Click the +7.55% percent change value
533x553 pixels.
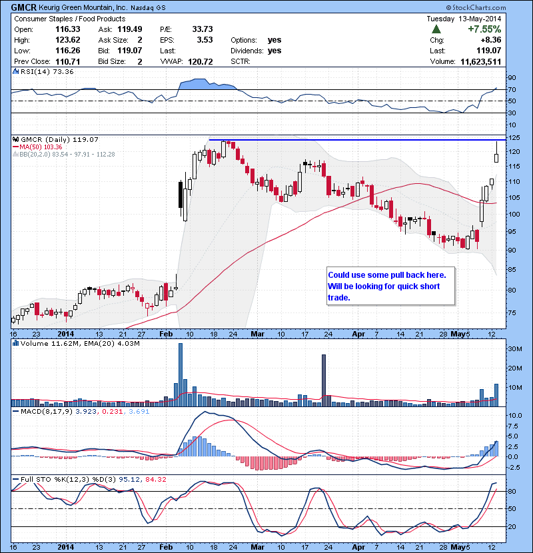click(484, 29)
